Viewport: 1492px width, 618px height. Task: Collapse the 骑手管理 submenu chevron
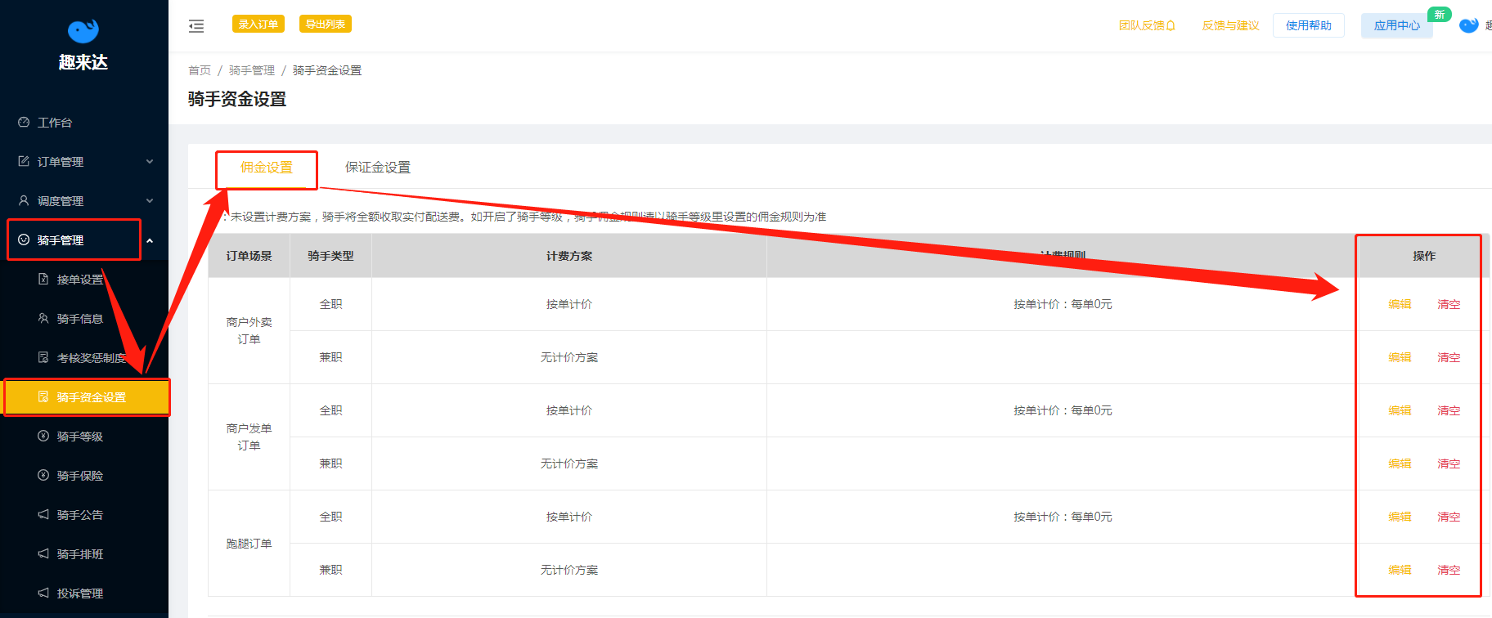[150, 240]
